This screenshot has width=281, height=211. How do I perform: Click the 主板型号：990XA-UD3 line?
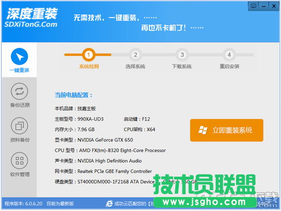click(x=79, y=119)
